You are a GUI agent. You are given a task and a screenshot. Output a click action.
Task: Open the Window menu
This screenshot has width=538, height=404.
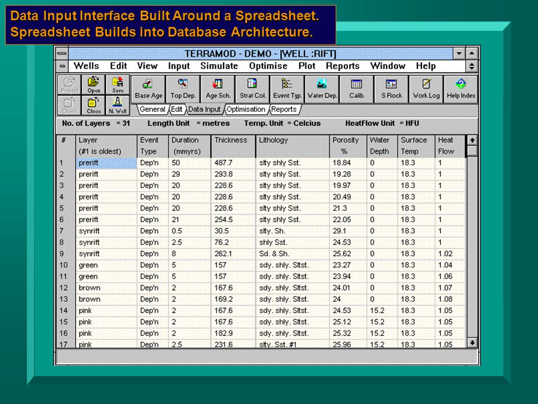388,66
